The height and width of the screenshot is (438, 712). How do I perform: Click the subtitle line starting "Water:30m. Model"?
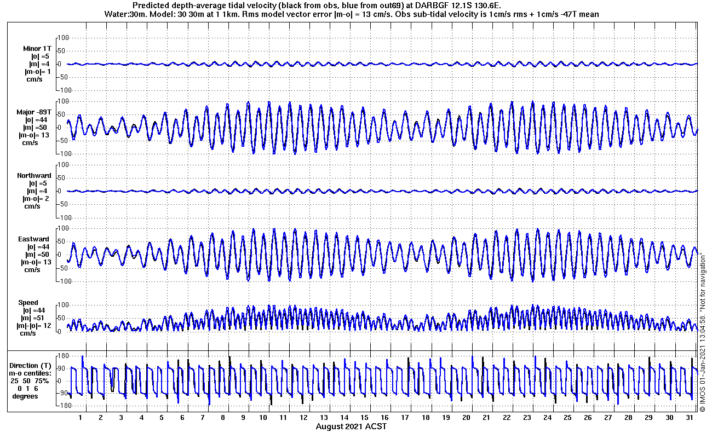[351, 14]
